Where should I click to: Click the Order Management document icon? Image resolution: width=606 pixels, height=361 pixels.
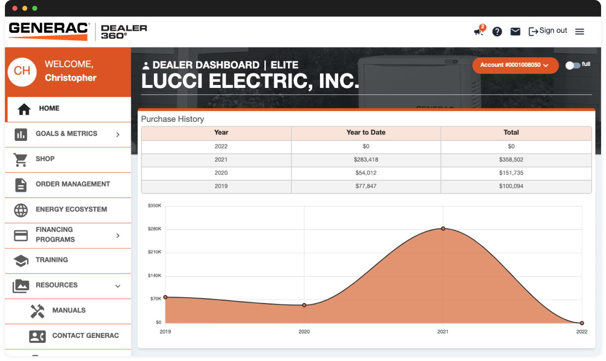21,184
